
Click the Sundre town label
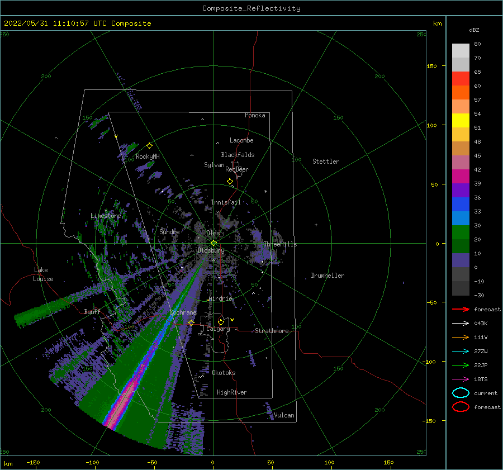point(170,232)
